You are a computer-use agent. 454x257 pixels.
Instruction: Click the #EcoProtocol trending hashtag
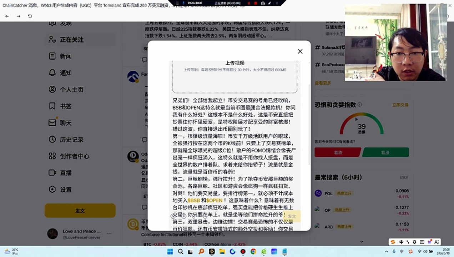[x=331, y=65]
